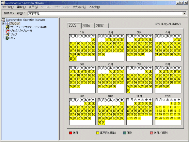Click the SYSTEM_CALENDAR label link

[x=168, y=24]
